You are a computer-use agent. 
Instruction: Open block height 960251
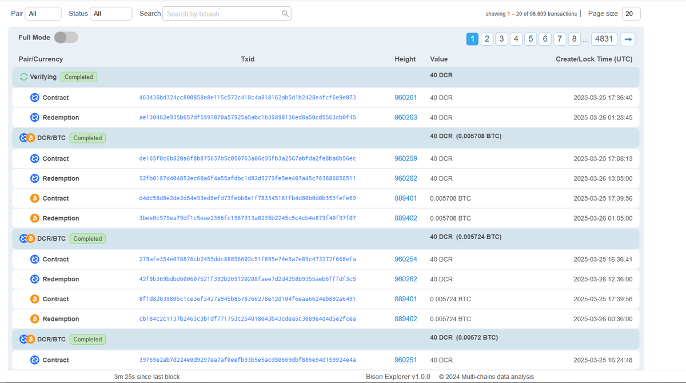click(x=406, y=360)
